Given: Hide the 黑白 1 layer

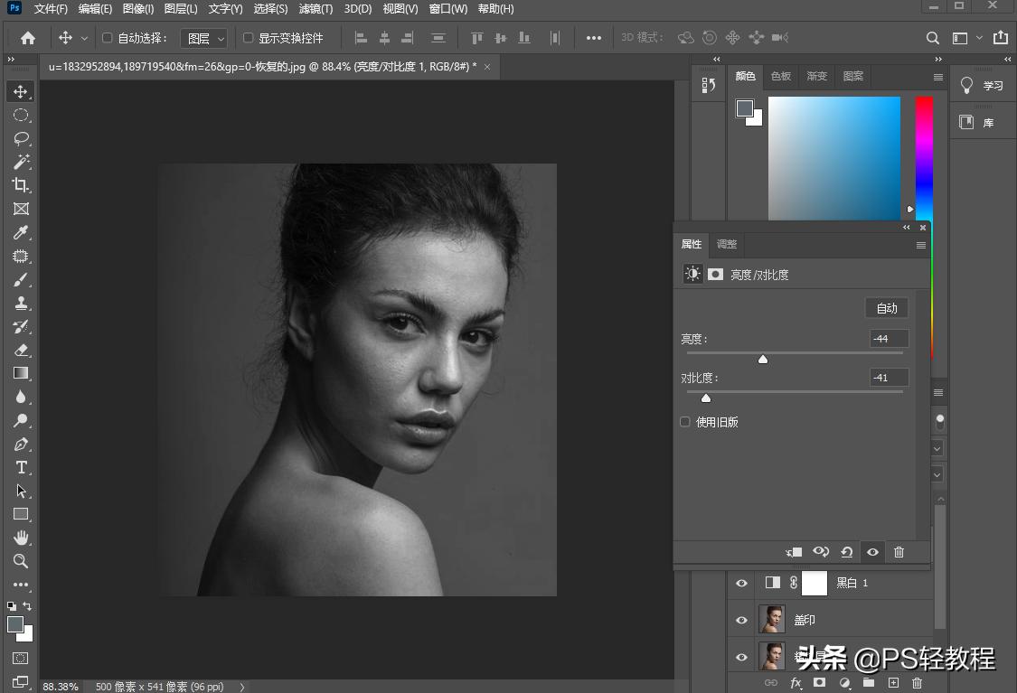Looking at the screenshot, I should point(741,584).
